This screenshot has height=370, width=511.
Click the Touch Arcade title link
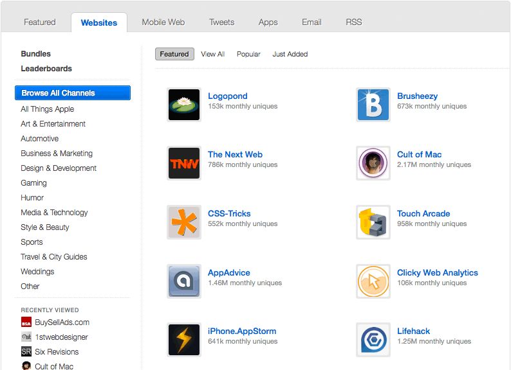pos(423,213)
